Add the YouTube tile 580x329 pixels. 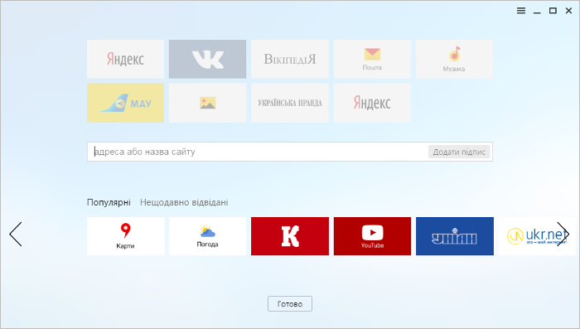372,236
